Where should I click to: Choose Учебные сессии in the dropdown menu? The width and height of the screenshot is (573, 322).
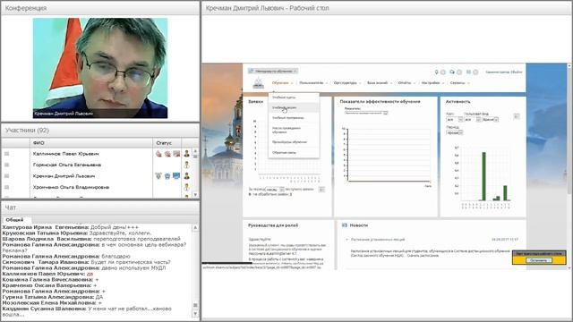[x=294, y=107]
